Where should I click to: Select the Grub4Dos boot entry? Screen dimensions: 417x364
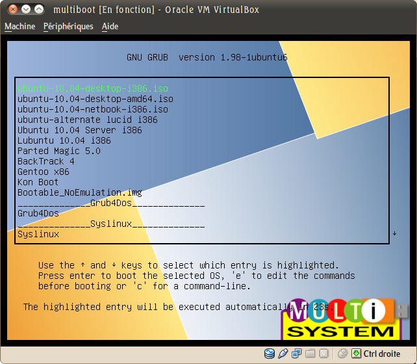[38, 213]
